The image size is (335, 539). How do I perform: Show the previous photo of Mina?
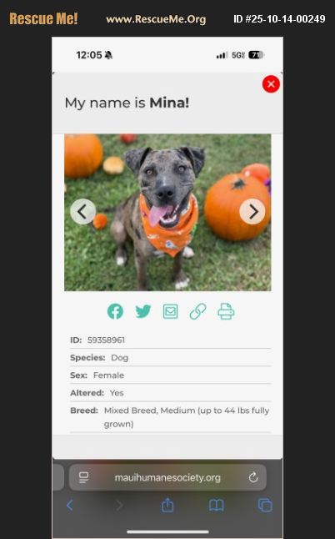click(82, 211)
